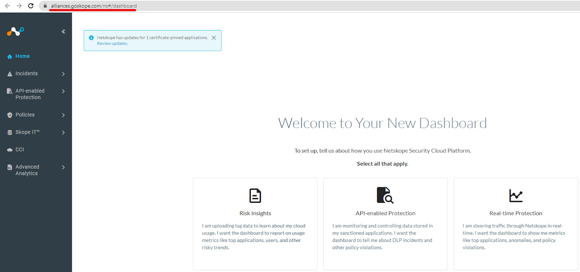Click the Real-time Protection chart icon
Viewport: 580px width, 272px height.
[515, 196]
